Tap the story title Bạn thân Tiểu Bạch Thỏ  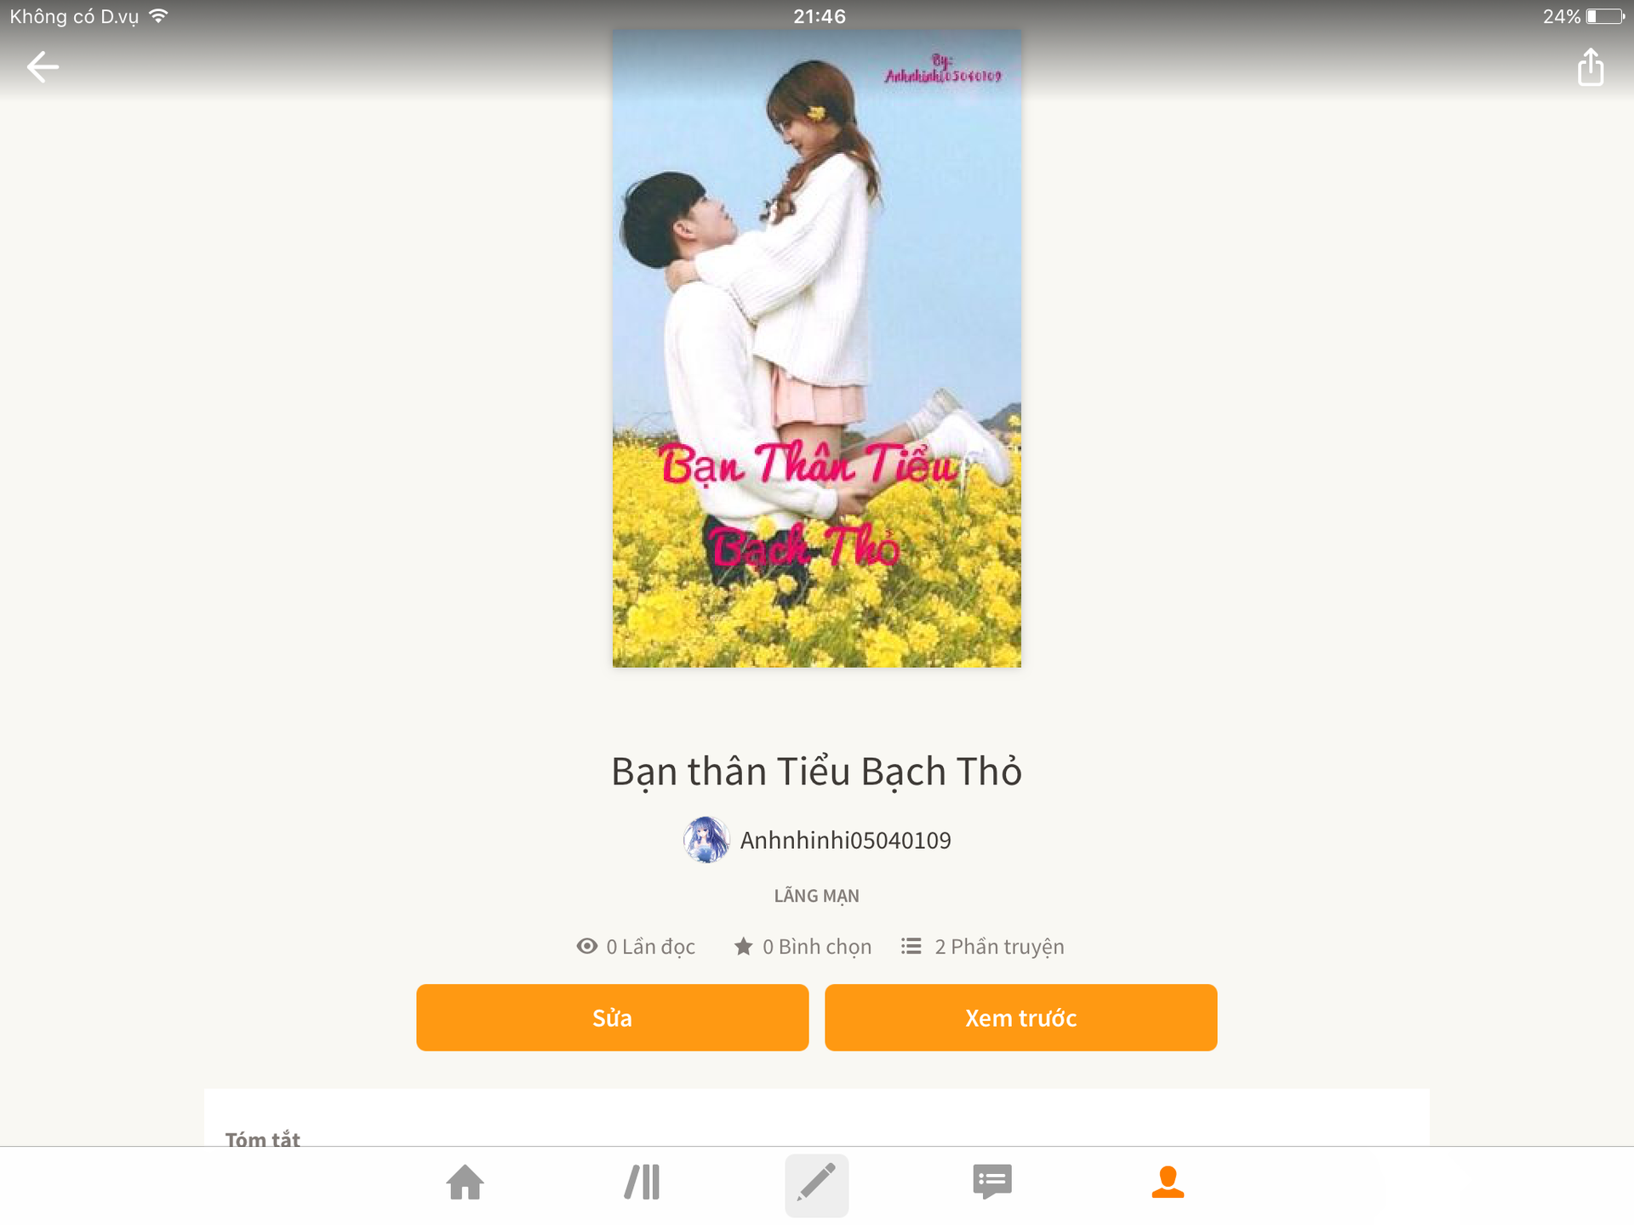[x=816, y=772]
